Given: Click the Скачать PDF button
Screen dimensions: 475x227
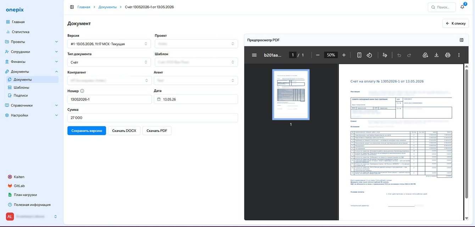Looking at the screenshot, I should [157, 130].
